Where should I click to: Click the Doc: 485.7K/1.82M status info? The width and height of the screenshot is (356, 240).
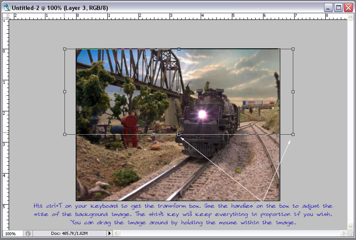[x=69, y=233]
